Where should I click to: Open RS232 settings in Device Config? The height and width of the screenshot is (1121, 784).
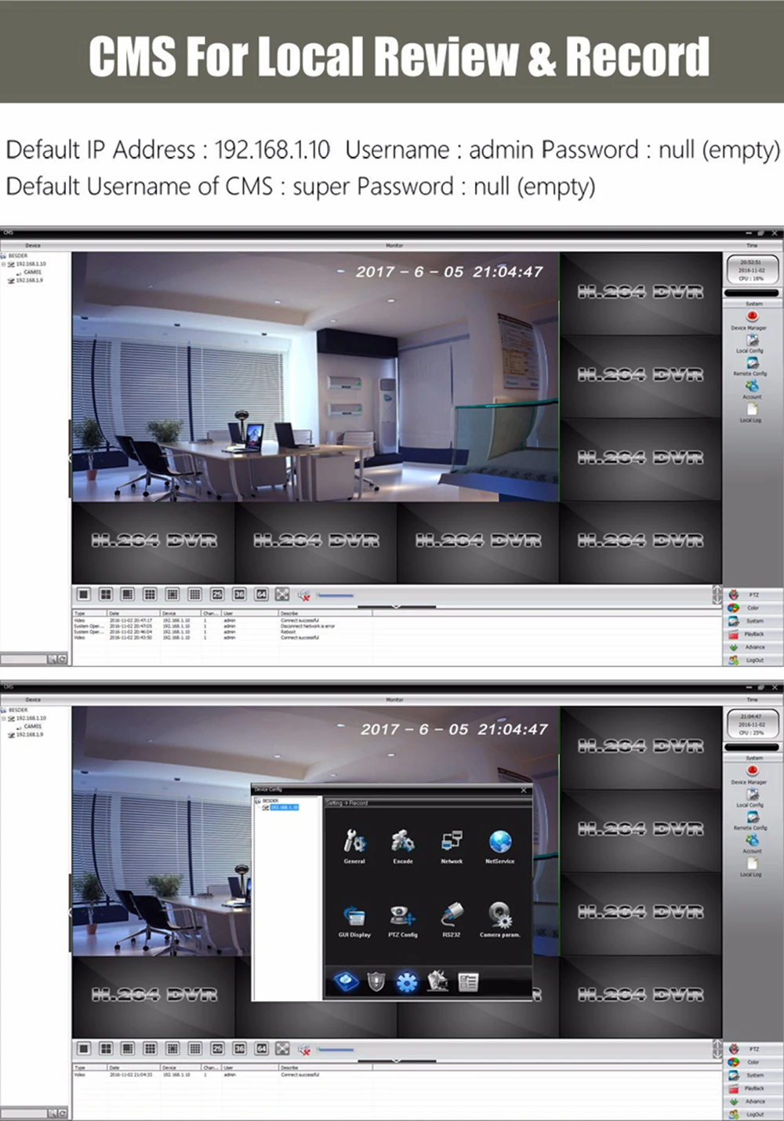tap(452, 920)
